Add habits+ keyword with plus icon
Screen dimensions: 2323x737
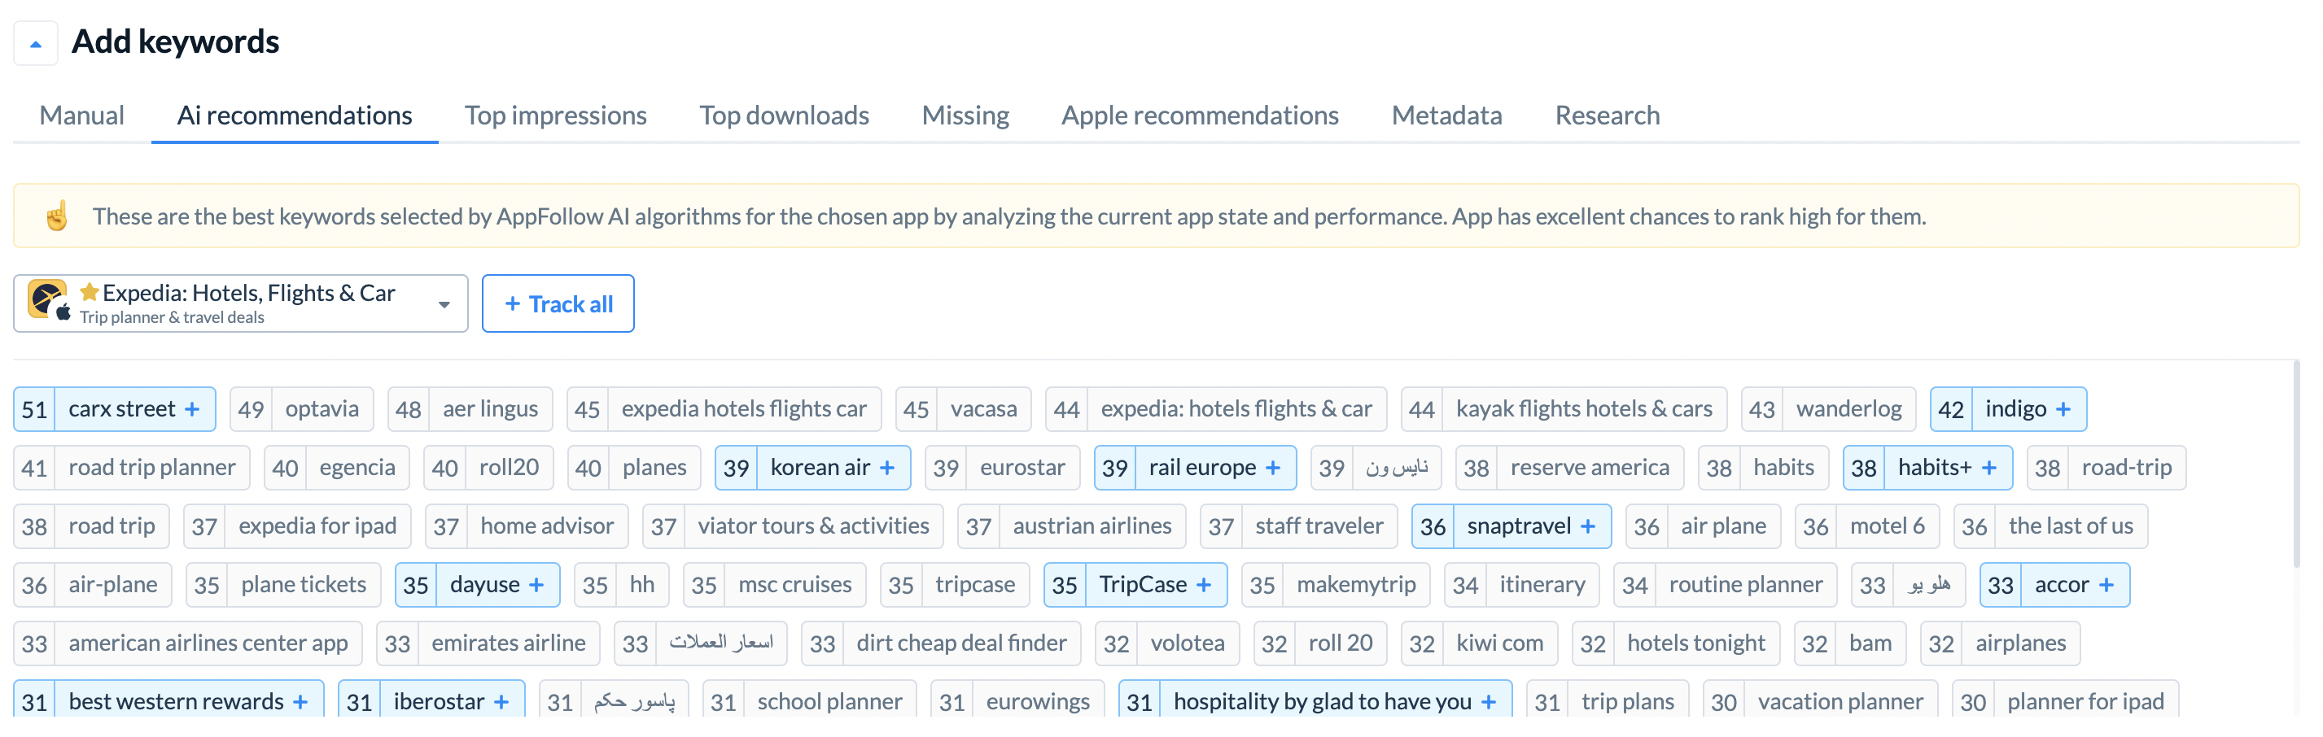[x=1988, y=468]
